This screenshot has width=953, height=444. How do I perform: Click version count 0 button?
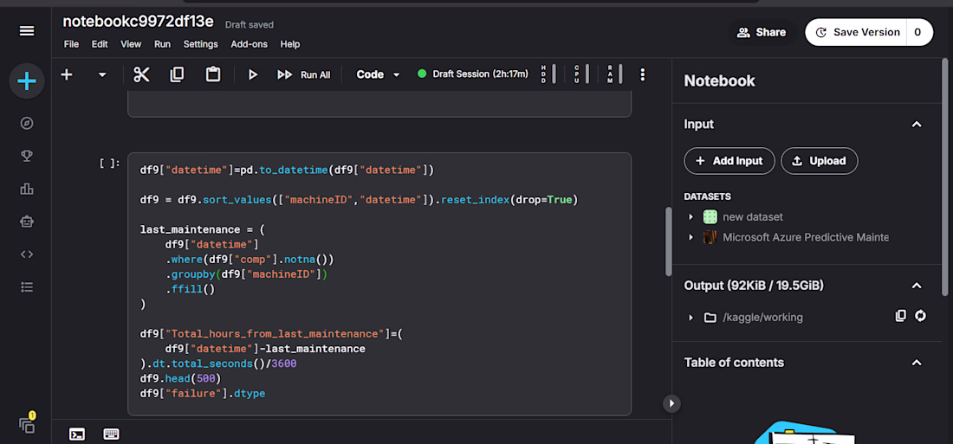[919, 32]
